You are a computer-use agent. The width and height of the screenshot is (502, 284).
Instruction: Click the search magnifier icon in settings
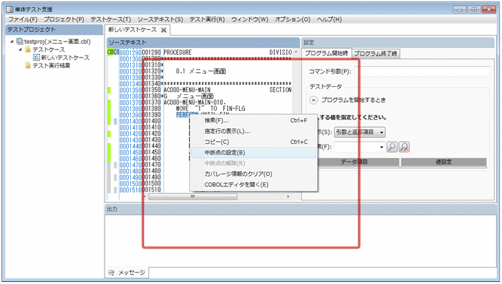coord(392,147)
